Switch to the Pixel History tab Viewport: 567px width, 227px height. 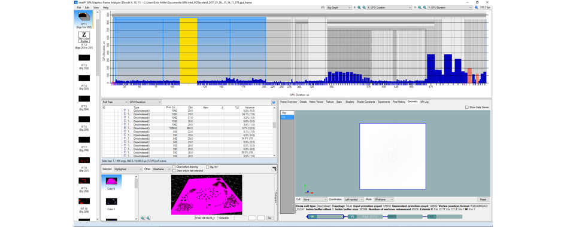[x=399, y=102]
